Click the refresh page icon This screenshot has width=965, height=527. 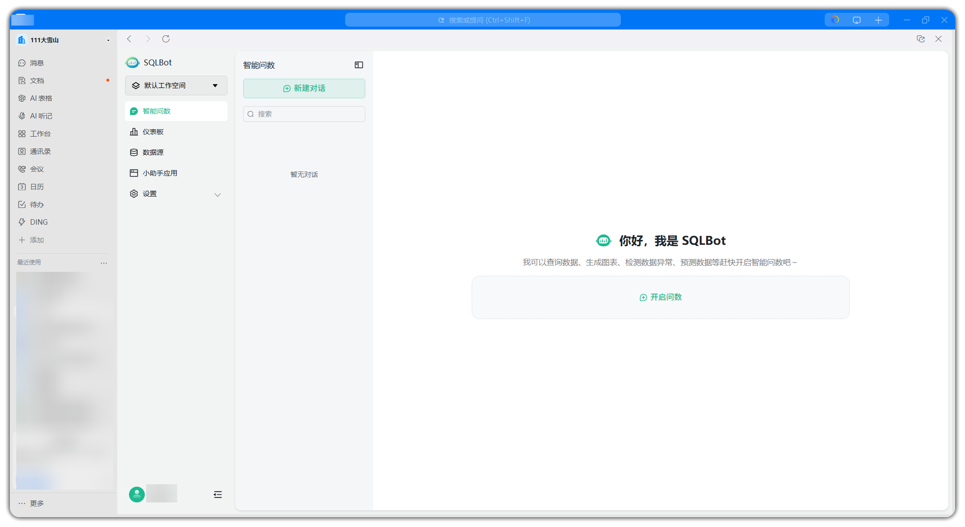pos(166,39)
